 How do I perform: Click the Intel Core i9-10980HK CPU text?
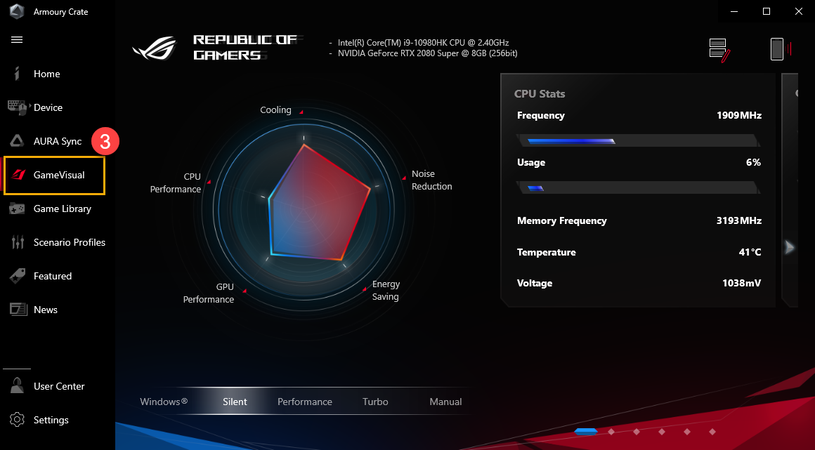[x=423, y=43]
